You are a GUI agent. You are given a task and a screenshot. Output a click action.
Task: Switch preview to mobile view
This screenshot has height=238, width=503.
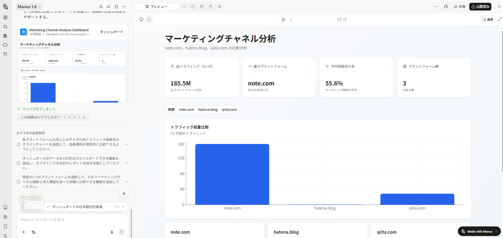click(149, 20)
